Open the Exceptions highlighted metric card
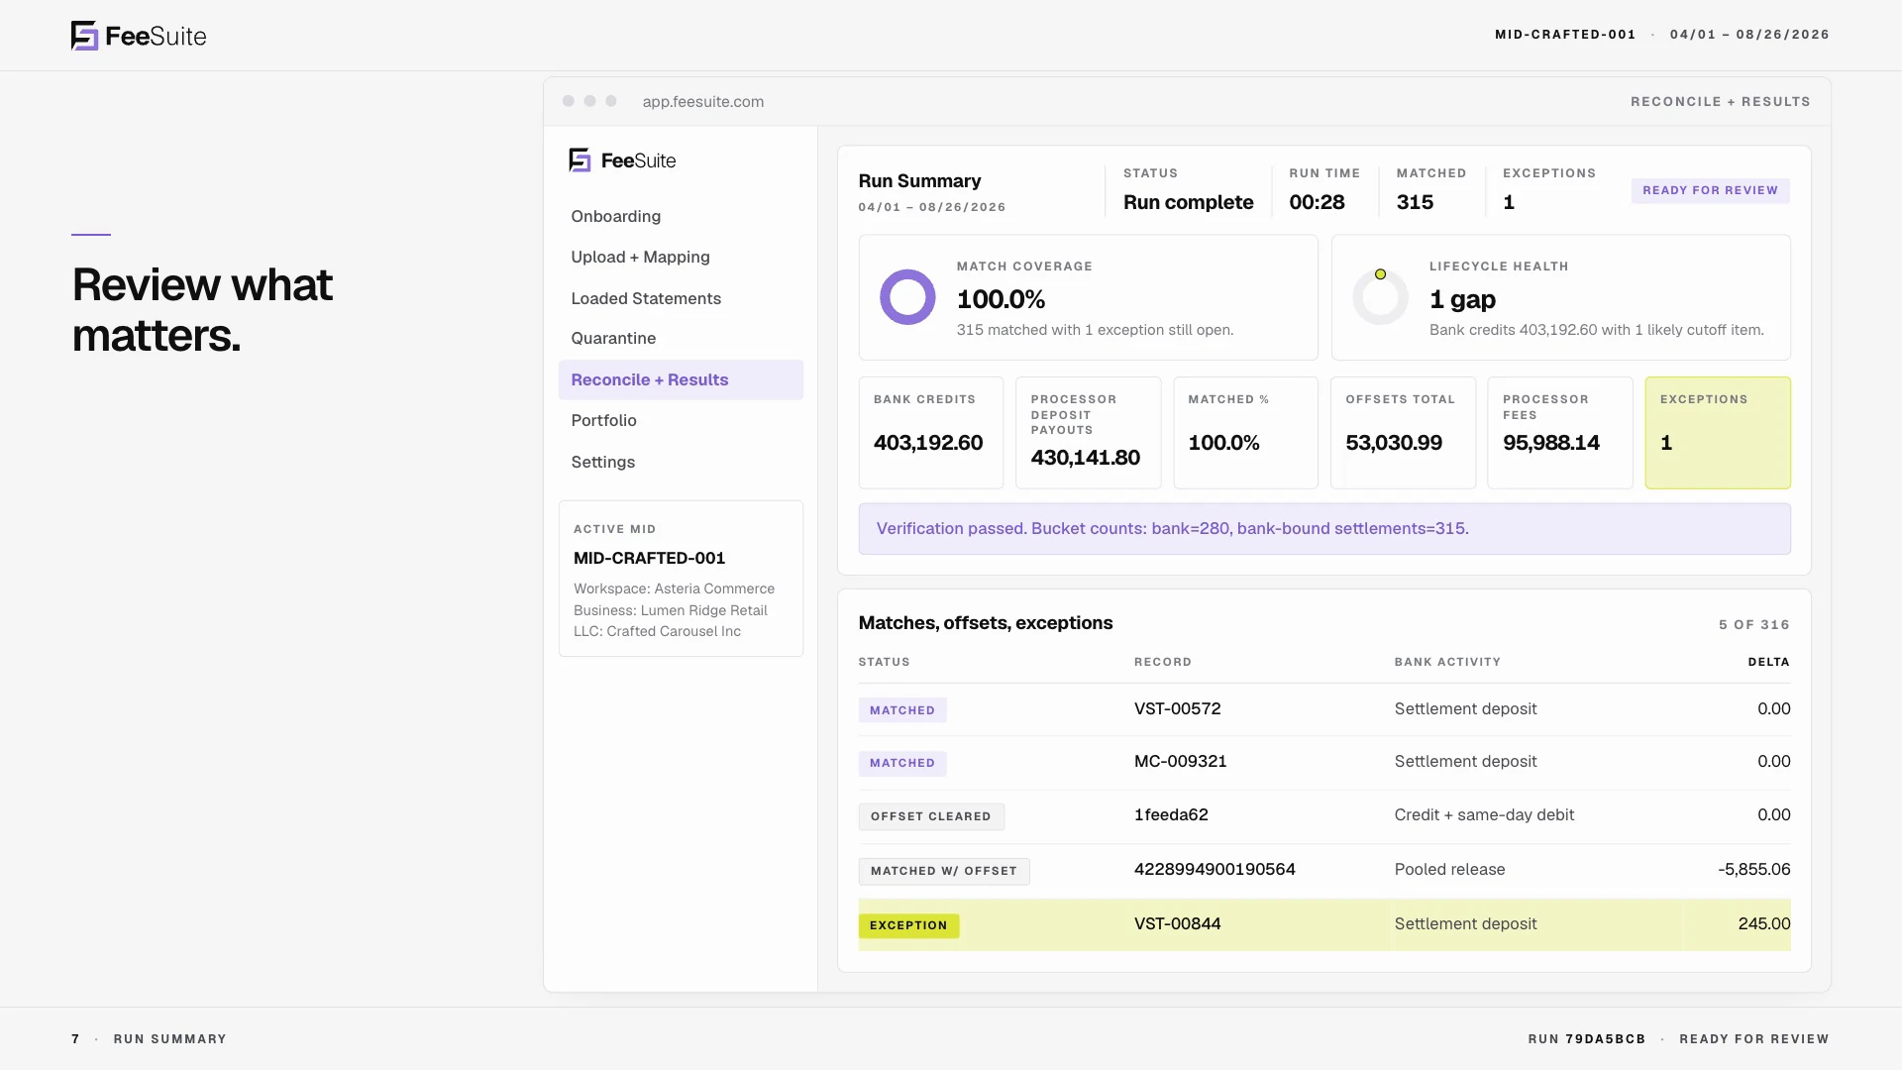The height and width of the screenshot is (1070, 1902). [1717, 432]
